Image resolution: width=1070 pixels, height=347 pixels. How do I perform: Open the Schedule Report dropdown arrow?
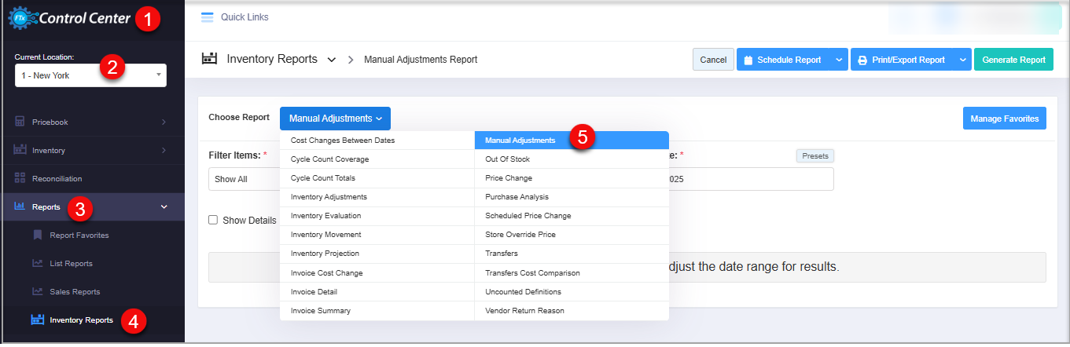pos(839,60)
